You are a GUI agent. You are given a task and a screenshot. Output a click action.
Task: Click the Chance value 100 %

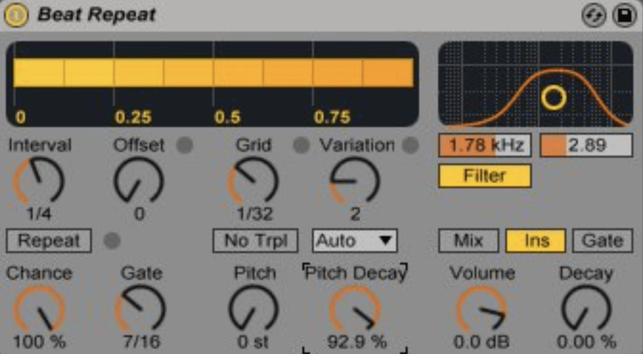point(39,342)
